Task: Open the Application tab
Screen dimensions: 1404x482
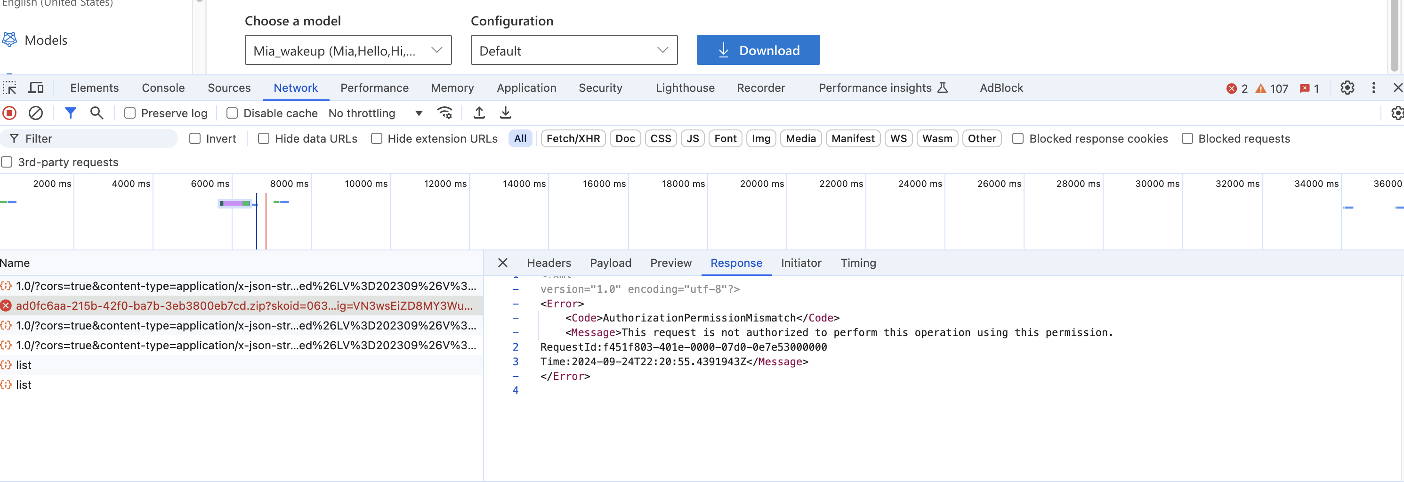Action: pyautogui.click(x=526, y=88)
